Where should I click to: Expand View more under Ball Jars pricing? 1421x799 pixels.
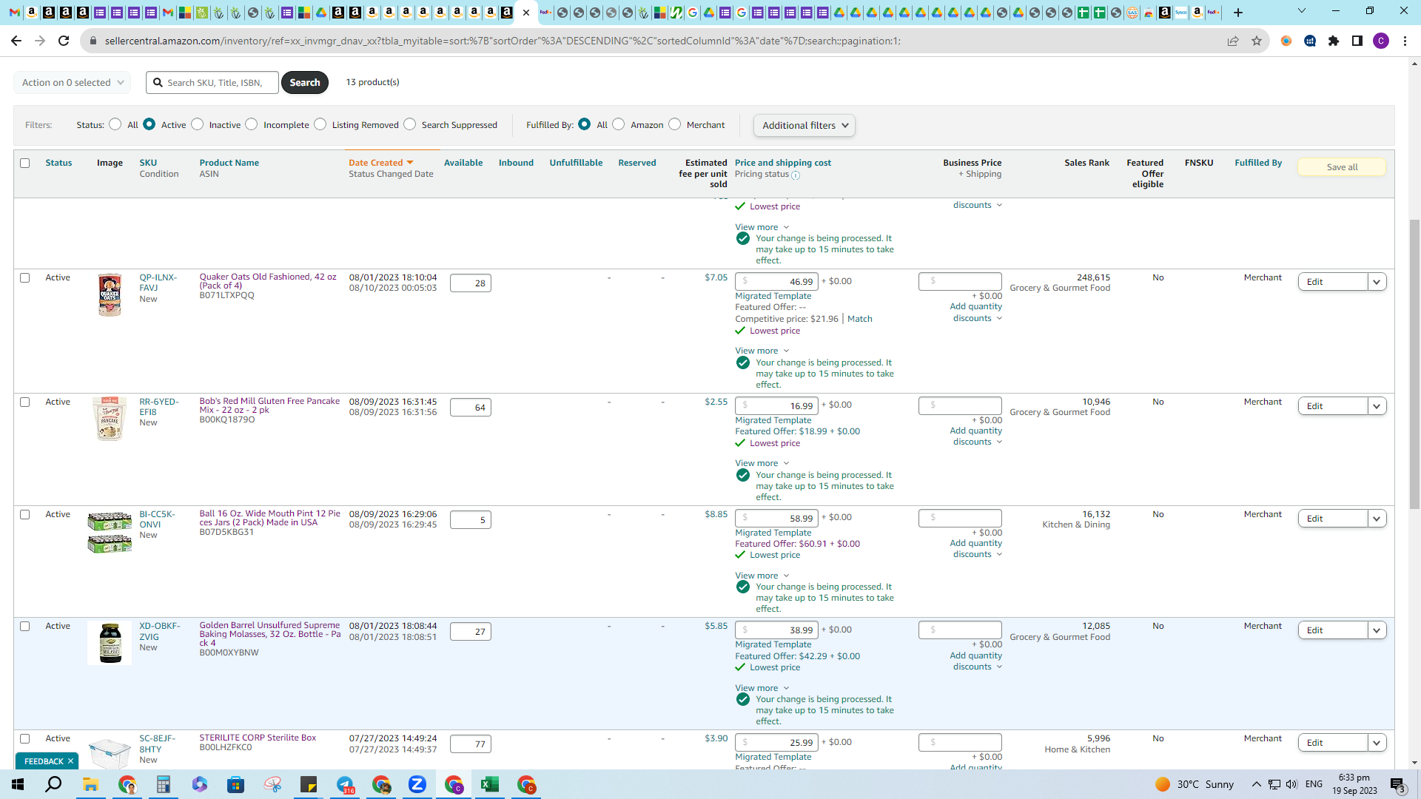pyautogui.click(x=762, y=576)
